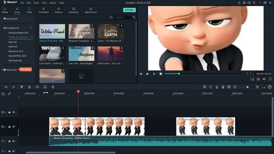Stop the preview playback

pos(161,74)
